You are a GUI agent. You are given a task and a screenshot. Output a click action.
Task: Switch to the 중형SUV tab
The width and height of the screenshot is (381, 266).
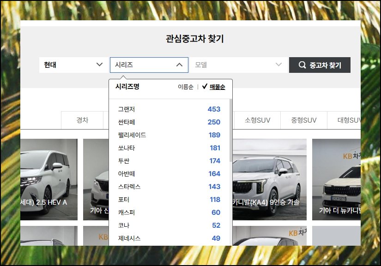click(304, 120)
